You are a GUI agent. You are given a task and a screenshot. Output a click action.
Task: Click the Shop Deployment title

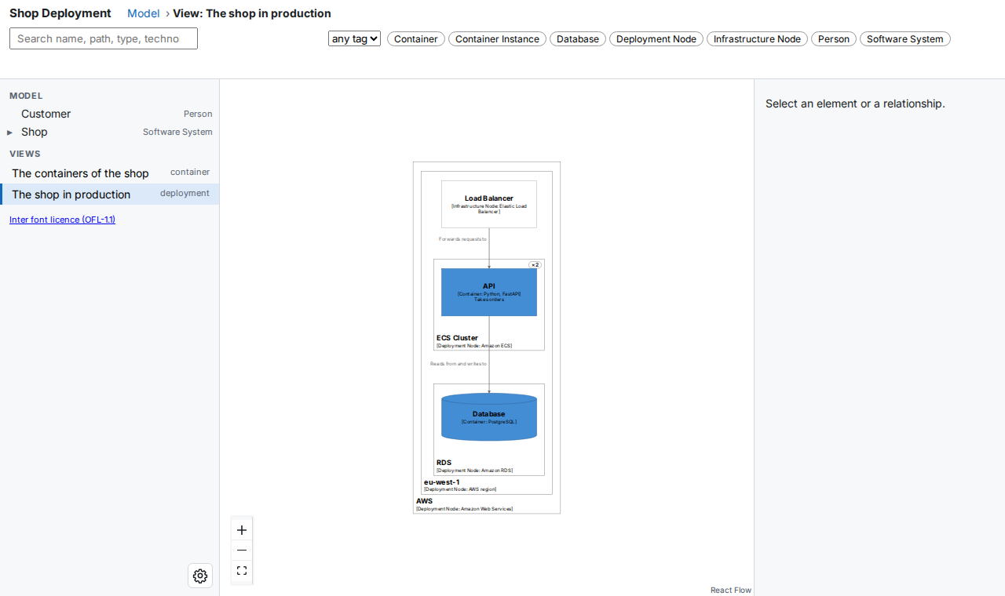point(60,13)
